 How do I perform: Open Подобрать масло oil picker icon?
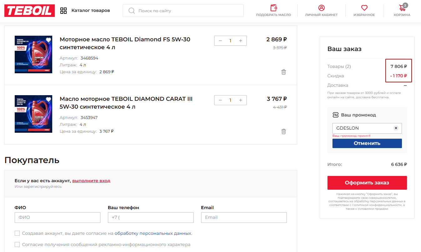(x=274, y=8)
